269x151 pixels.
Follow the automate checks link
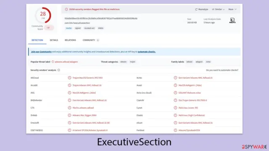click(x=147, y=52)
